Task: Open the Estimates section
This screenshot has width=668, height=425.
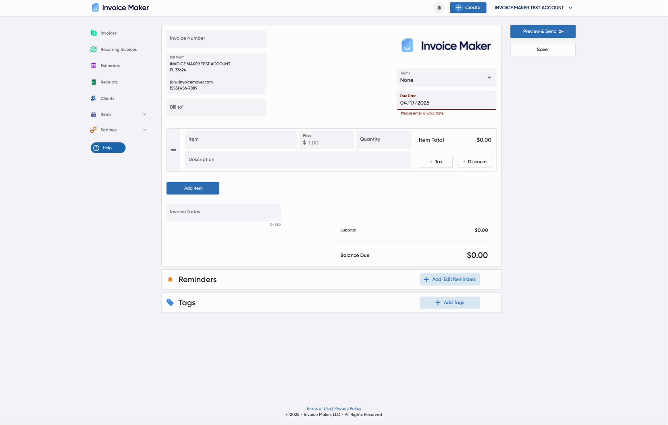Action: (x=110, y=66)
